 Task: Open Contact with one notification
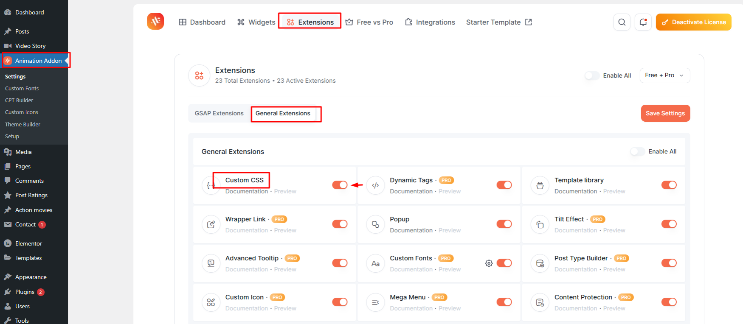click(34, 224)
